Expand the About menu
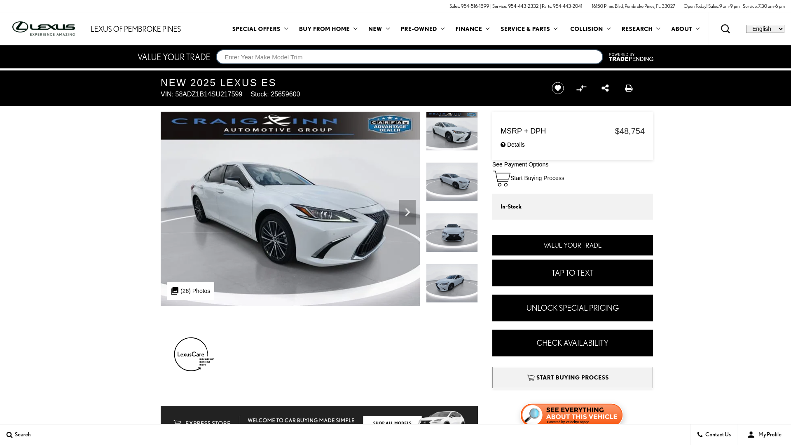The width and height of the screenshot is (791, 445). (x=685, y=29)
